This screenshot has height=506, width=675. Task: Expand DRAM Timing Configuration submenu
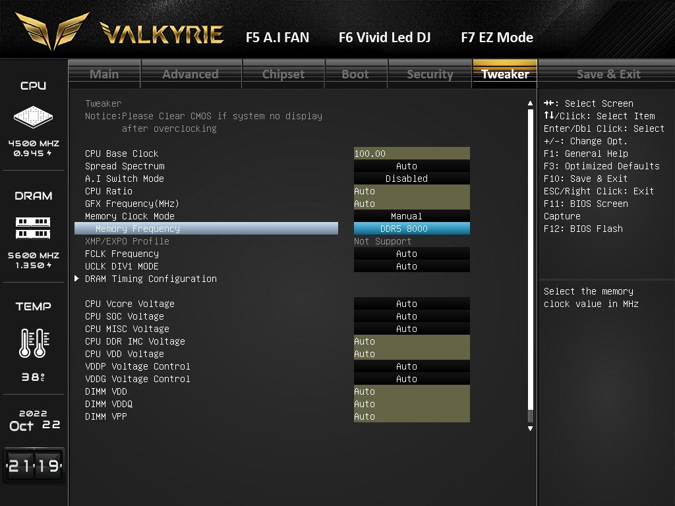[x=150, y=279]
